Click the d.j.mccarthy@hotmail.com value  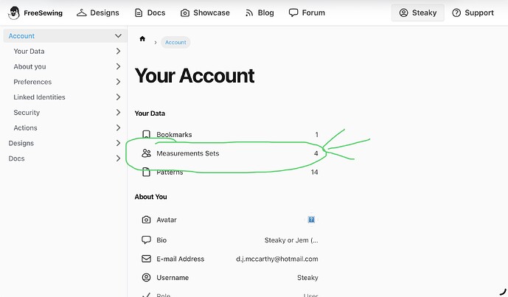point(277,259)
